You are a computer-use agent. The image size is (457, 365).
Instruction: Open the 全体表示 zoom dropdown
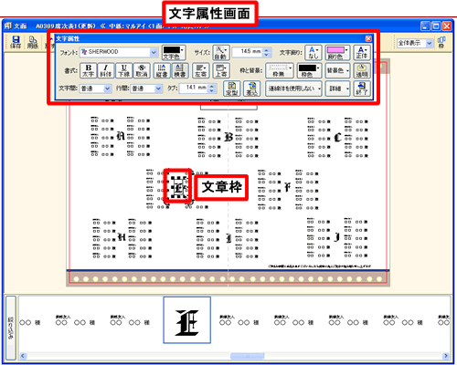415,43
